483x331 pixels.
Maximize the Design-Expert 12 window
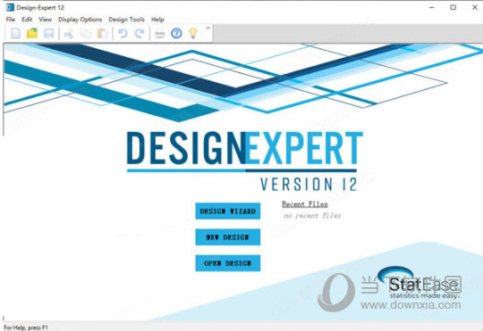(x=453, y=7)
